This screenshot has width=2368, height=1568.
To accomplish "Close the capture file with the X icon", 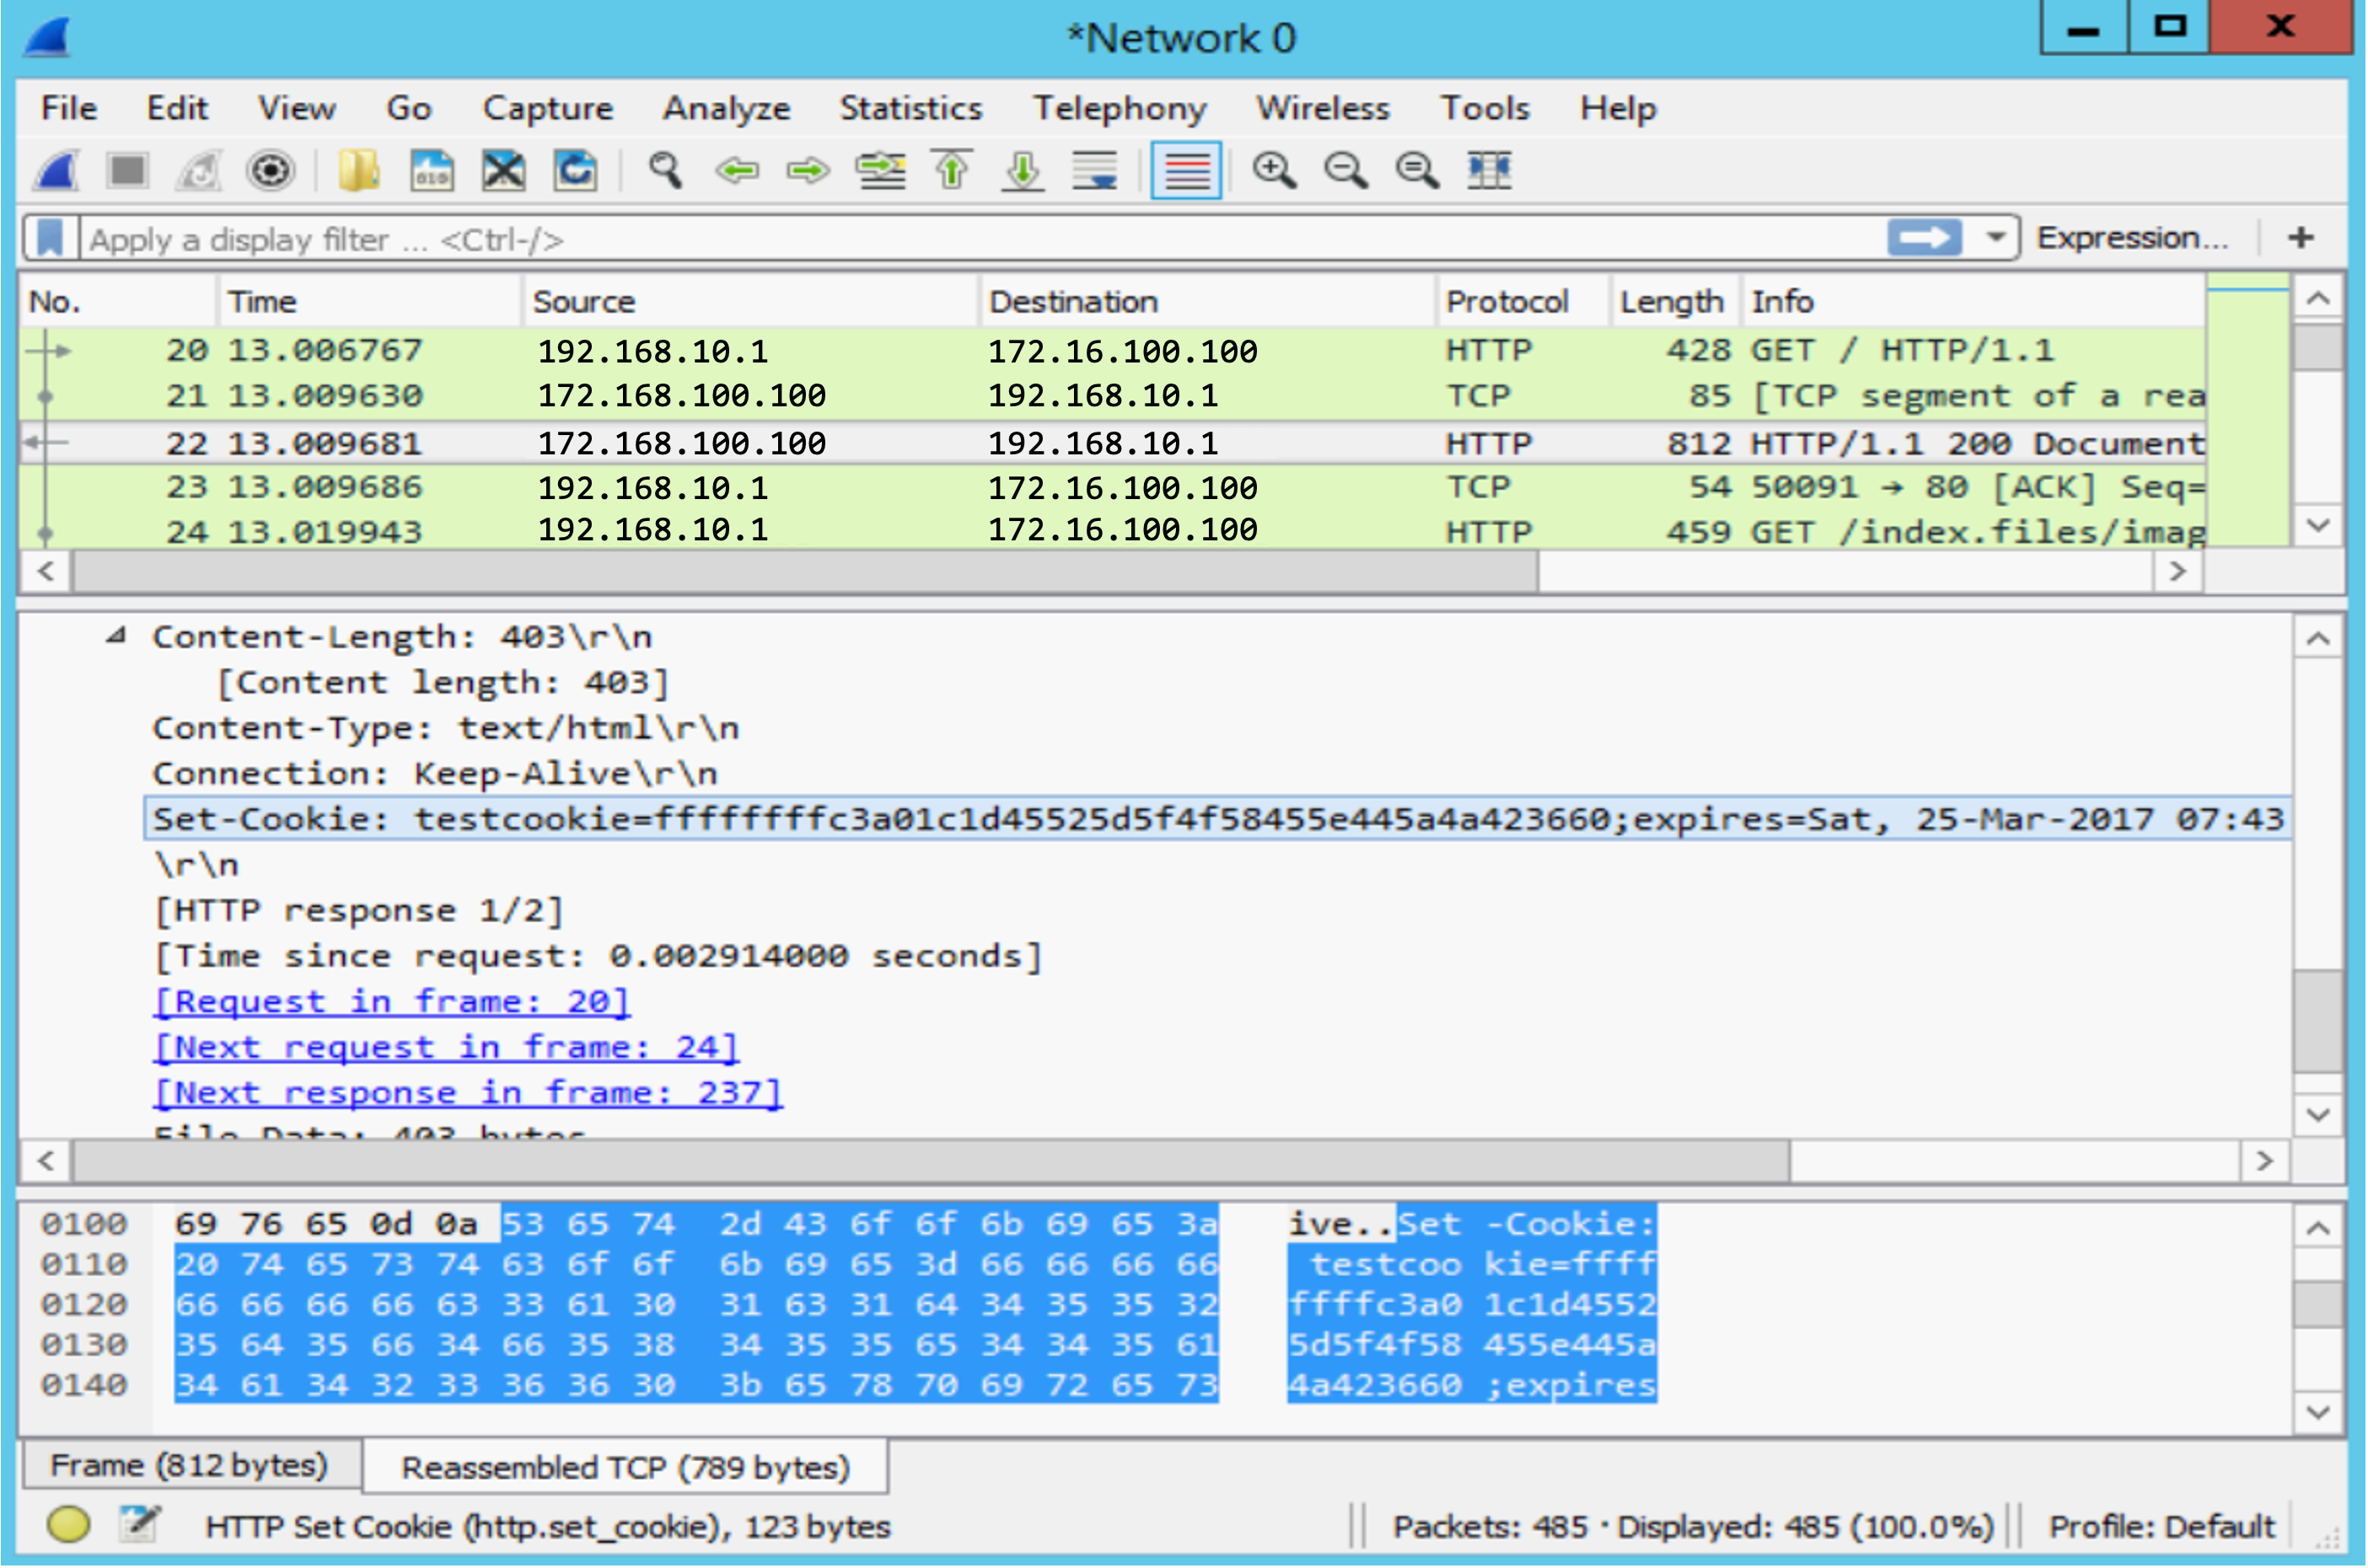I will pyautogui.click(x=503, y=171).
